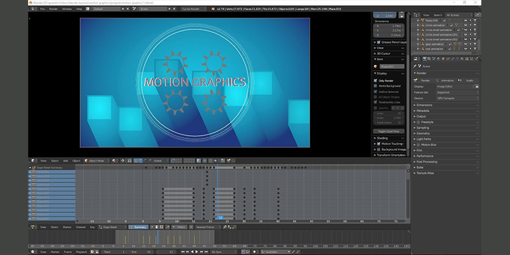
Task: Open the Nearest Frame snapping dropdown
Action: tap(208, 227)
